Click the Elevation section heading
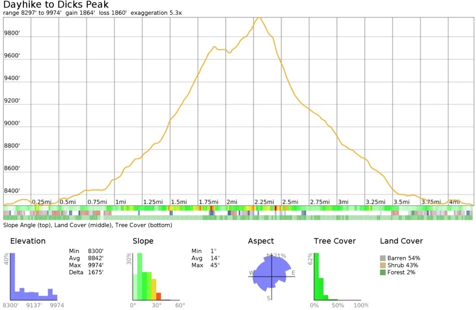This screenshot has width=476, height=310. (28, 241)
